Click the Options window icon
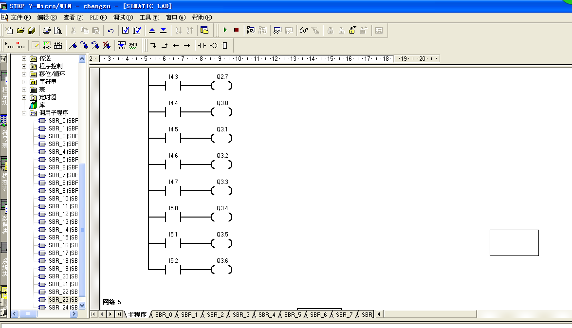 tap(204, 30)
